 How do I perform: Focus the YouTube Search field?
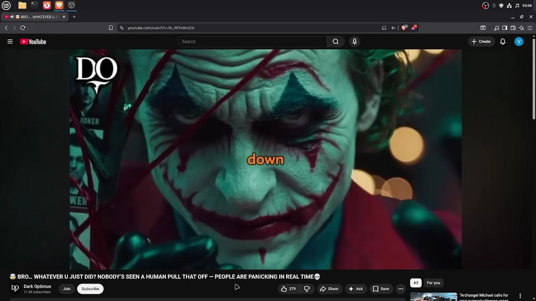(x=252, y=41)
